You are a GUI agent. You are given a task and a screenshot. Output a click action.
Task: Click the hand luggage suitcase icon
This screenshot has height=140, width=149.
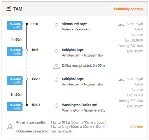pos(10,127)
